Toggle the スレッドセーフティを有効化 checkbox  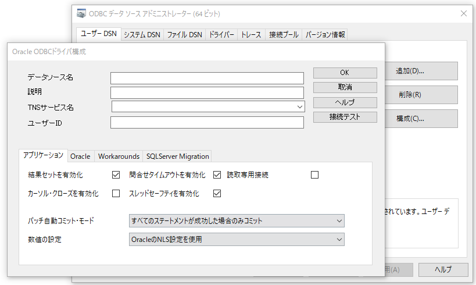pyautogui.click(x=217, y=193)
